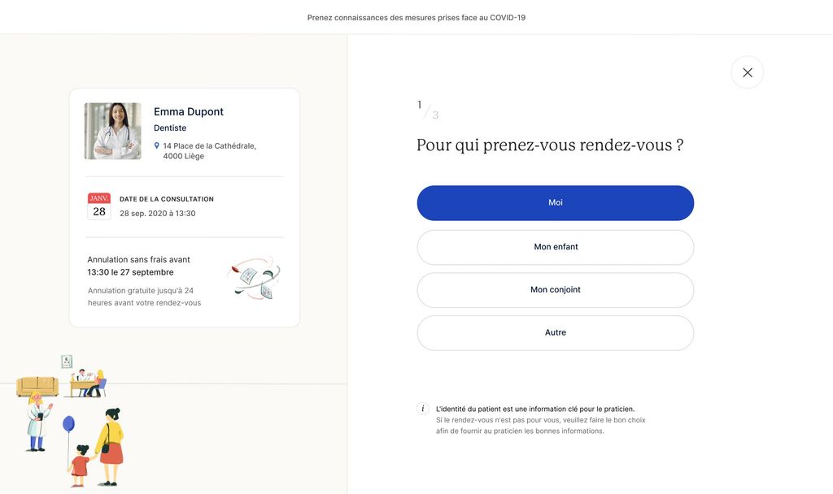The width and height of the screenshot is (833, 494).
Task: Click the consultation date 28 sep. 2020 text
Action: point(157,214)
